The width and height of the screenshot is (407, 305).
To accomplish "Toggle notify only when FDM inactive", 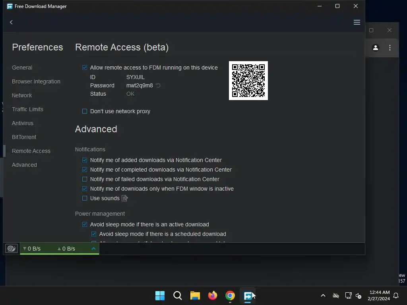I will pos(85,189).
